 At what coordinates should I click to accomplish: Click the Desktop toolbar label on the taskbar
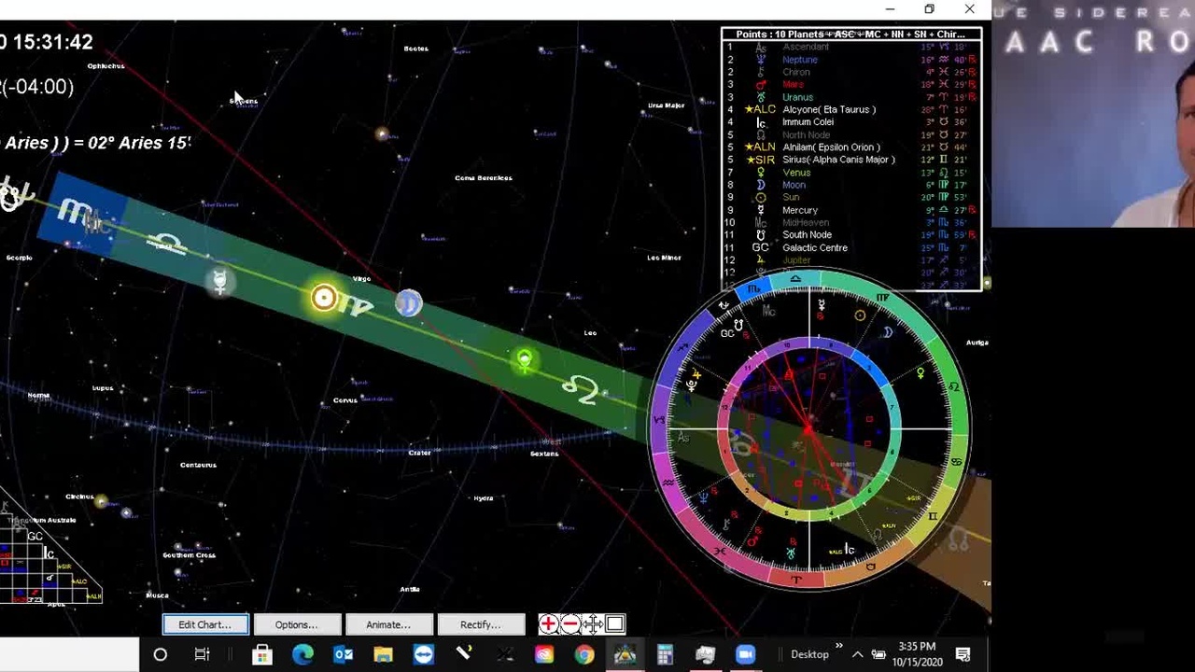coord(809,654)
